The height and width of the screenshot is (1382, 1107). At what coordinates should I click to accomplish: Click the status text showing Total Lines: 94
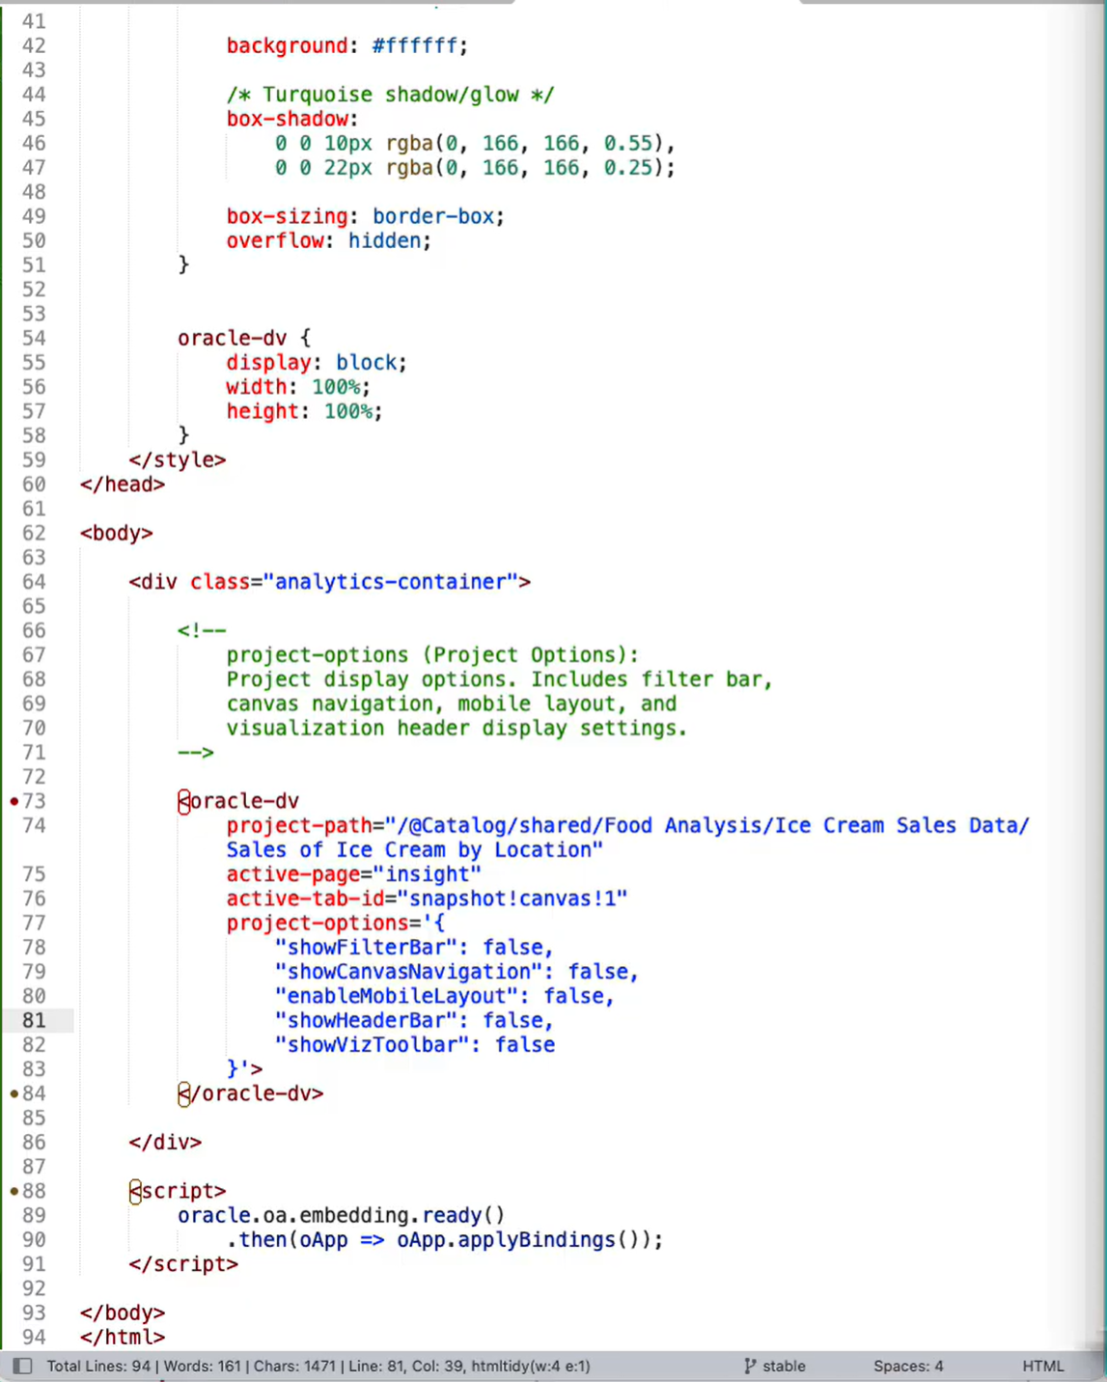[x=99, y=1366]
